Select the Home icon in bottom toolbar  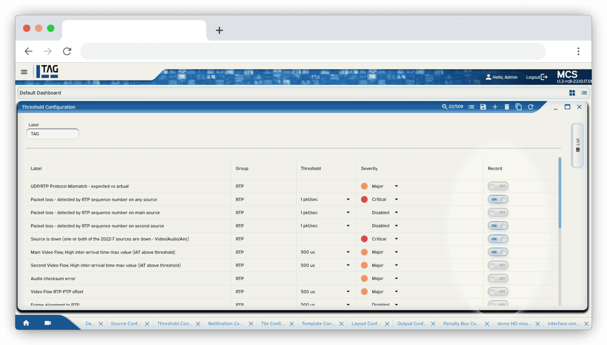click(26, 322)
